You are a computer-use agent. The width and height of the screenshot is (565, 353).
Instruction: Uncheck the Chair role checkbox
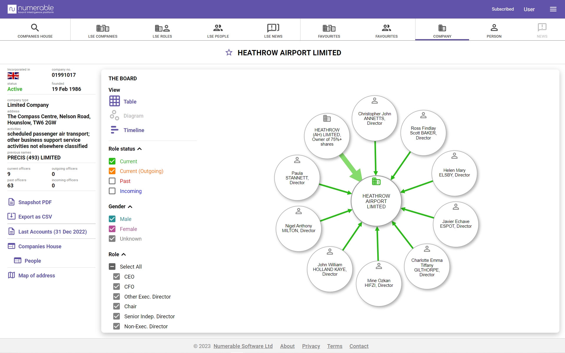[117, 306]
